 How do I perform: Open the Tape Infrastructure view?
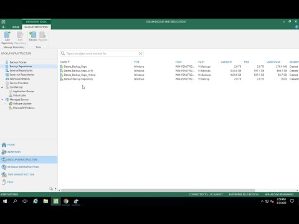coord(29,174)
